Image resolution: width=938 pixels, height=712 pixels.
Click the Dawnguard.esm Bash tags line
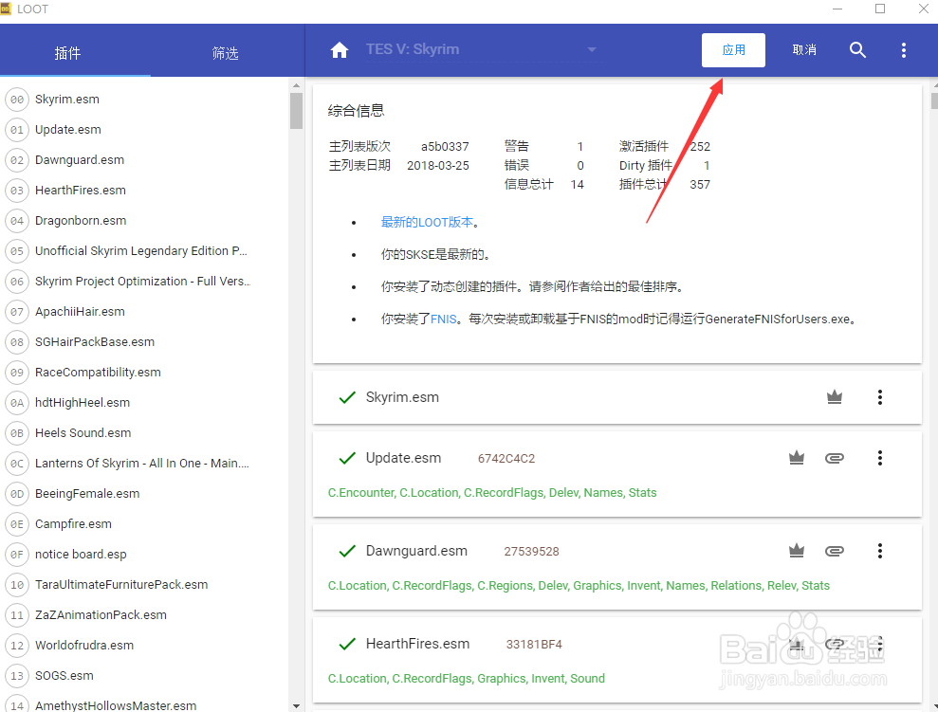579,586
